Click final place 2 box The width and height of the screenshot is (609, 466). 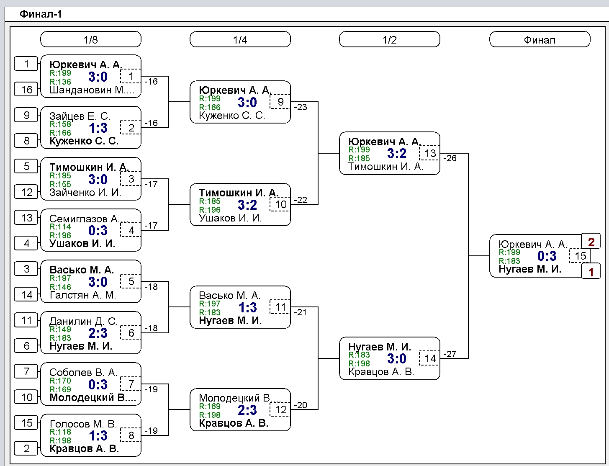pos(591,242)
